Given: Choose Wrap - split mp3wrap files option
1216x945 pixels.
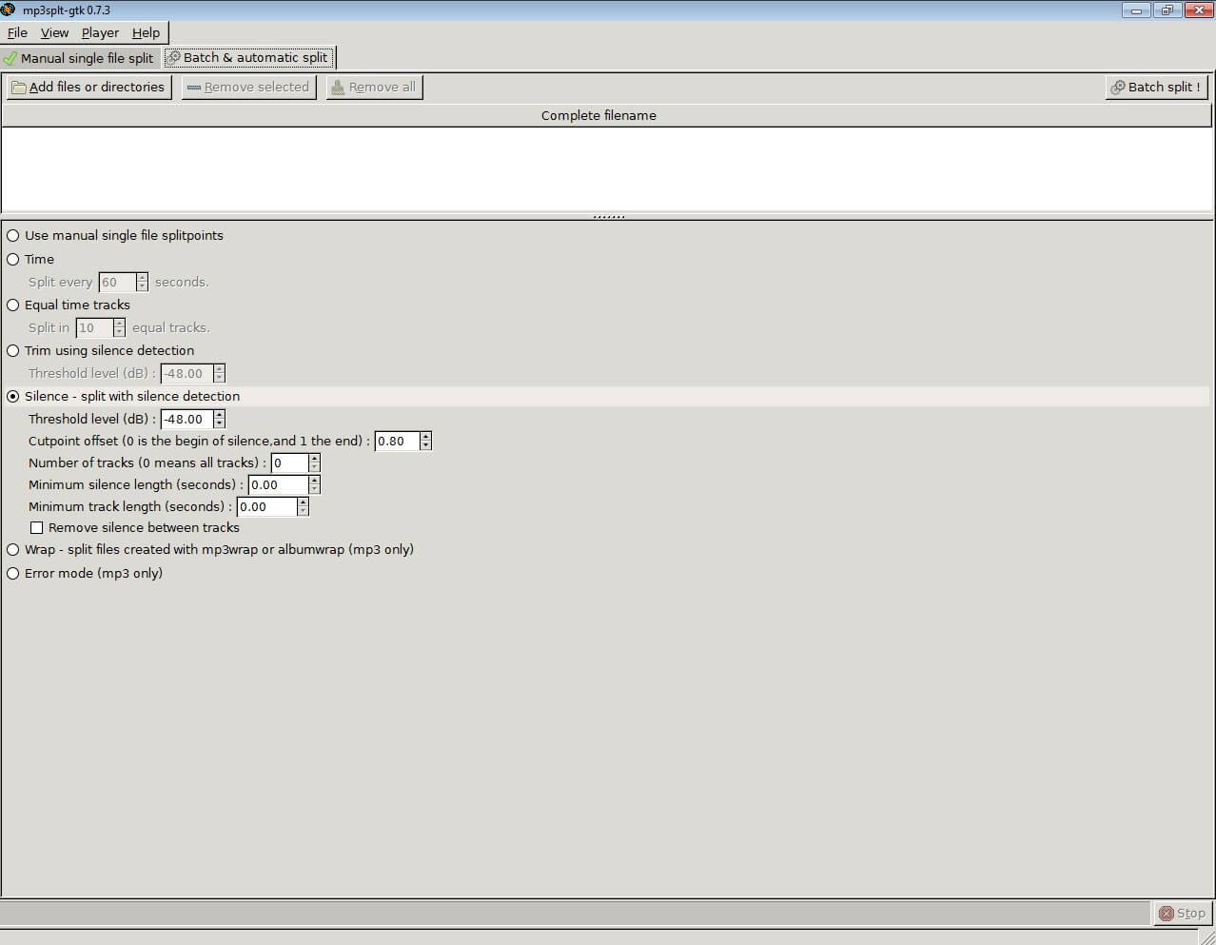Looking at the screenshot, I should [x=210, y=549].
